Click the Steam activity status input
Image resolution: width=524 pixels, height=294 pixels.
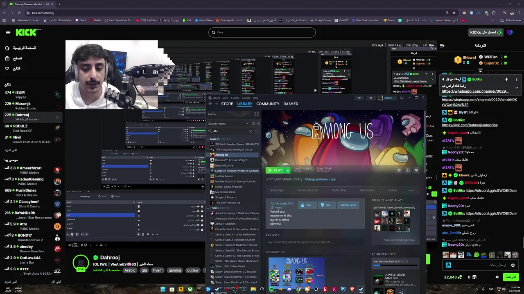click(x=315, y=242)
